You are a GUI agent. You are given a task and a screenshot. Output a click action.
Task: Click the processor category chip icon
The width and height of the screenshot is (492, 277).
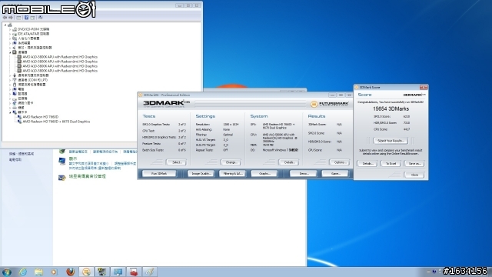coord(15,52)
